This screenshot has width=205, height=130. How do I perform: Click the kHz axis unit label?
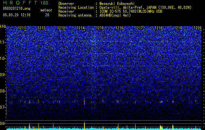[3, 26]
